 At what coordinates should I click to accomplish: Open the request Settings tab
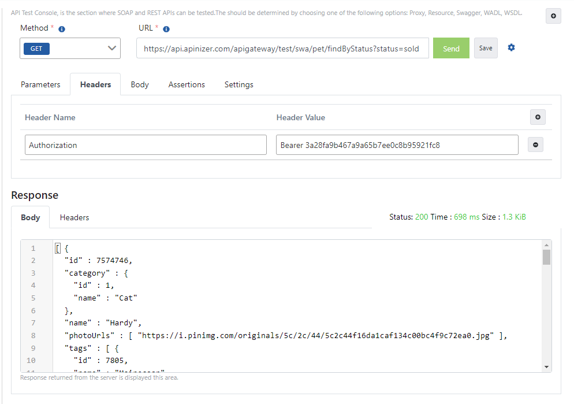tap(238, 84)
